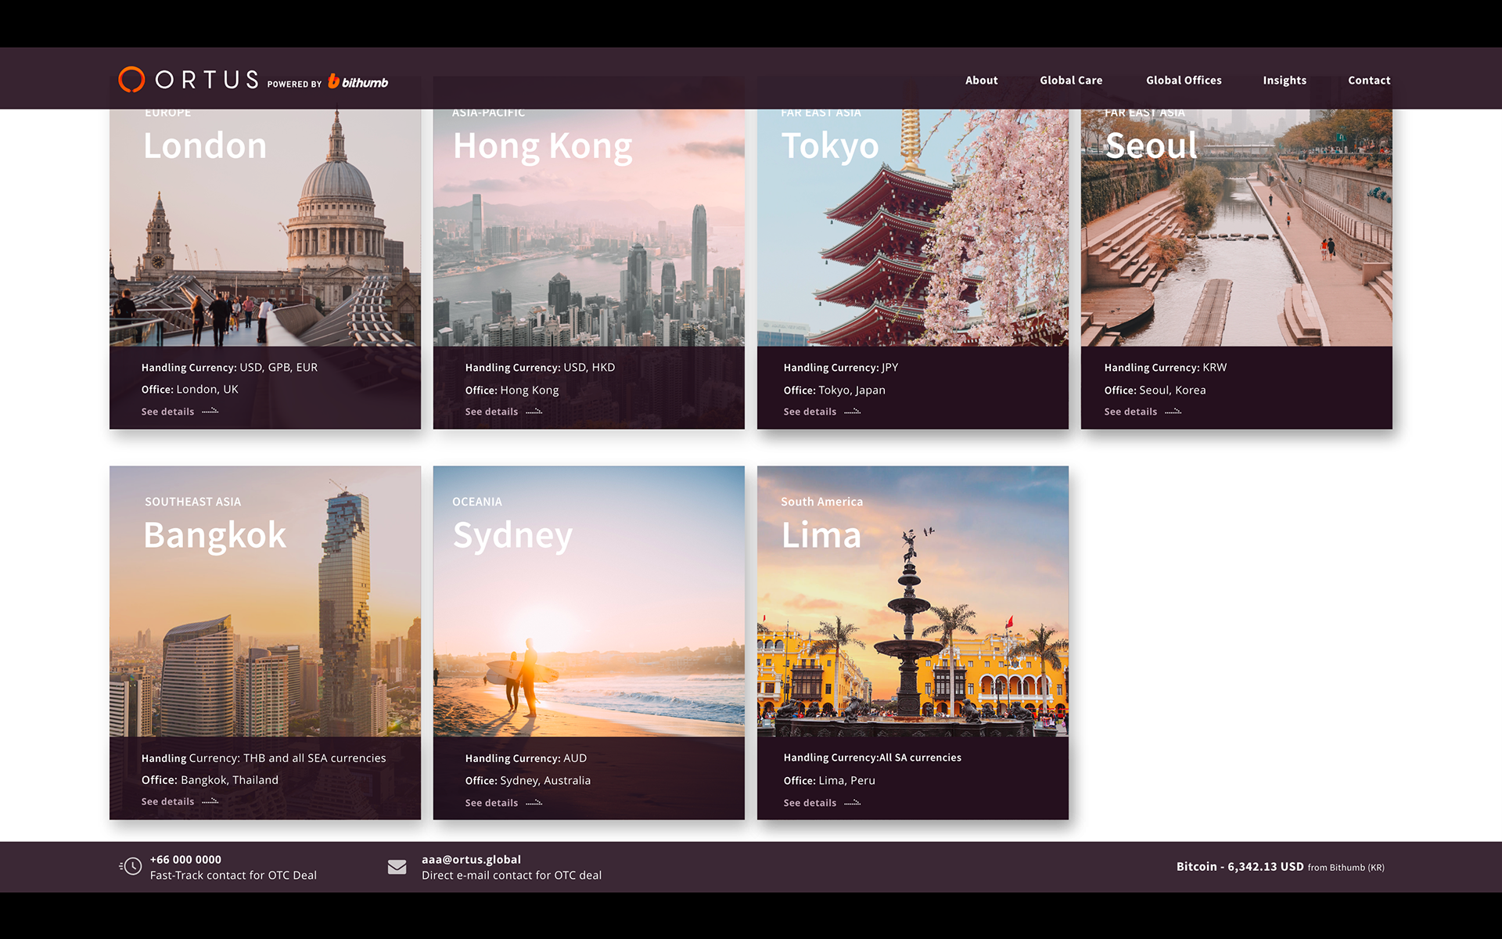Click 'Handling Currency: AUD' text
The image size is (1502, 939).
coord(526,758)
